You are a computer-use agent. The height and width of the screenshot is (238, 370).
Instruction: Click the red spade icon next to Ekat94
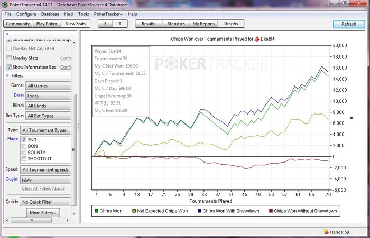(257, 39)
